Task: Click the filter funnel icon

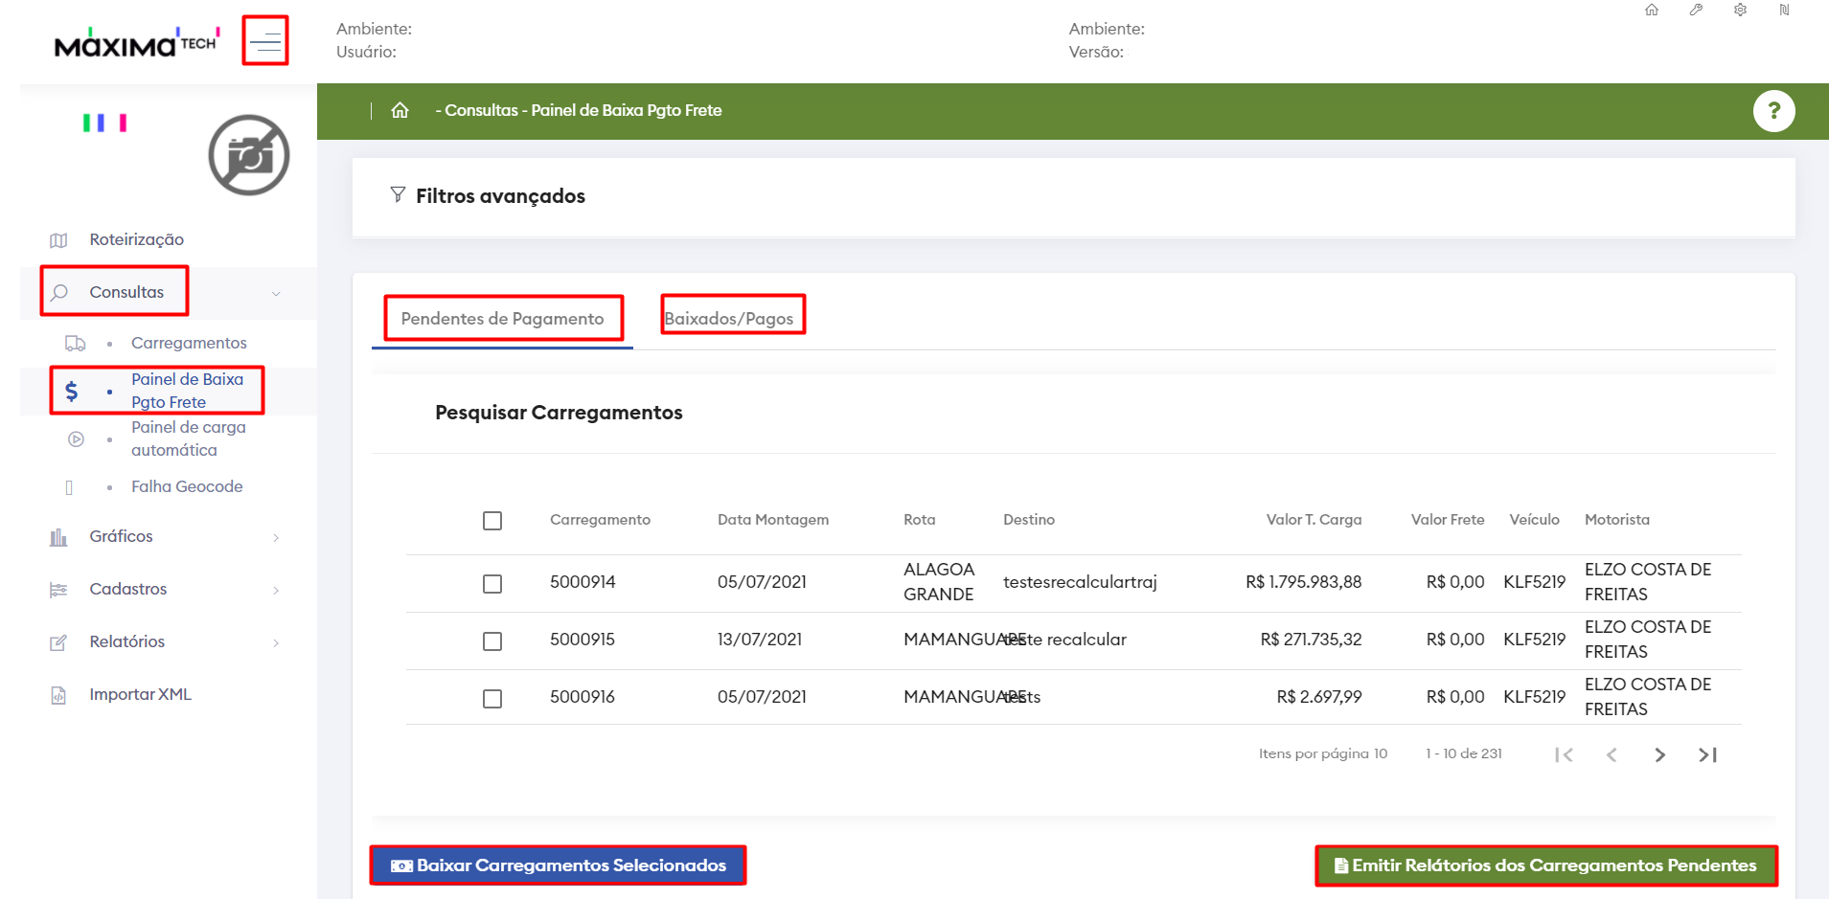Action: tap(398, 195)
